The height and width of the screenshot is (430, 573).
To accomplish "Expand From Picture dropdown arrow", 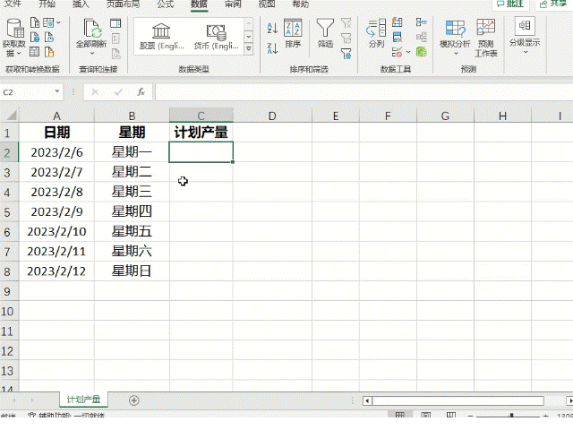I will pyautogui.click(x=58, y=22).
